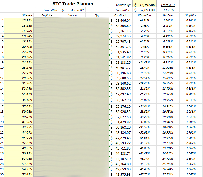
Task: Select the 11.525% toEven cell
Action: (x=168, y=68)
